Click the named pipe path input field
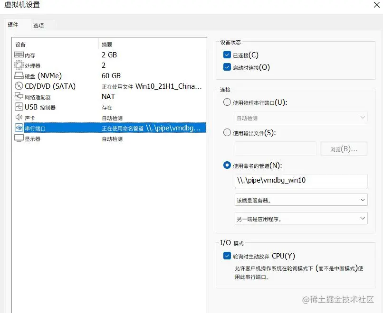 point(301,181)
